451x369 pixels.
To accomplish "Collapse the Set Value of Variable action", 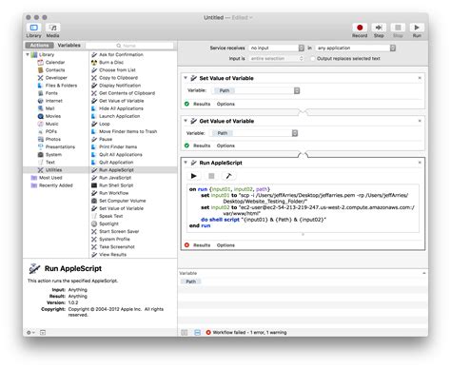I will (x=186, y=78).
